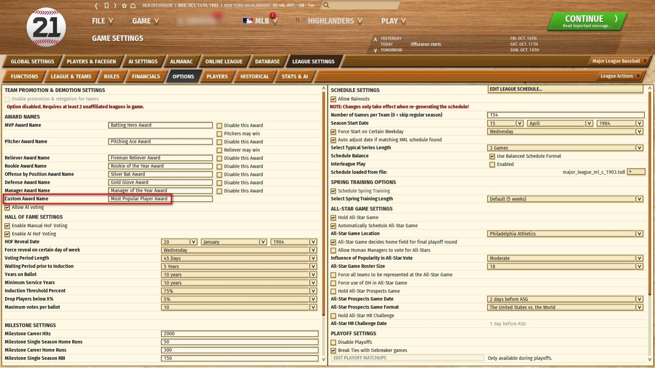
Task: Click the notification badge on MLB logo
Action: (272, 15)
